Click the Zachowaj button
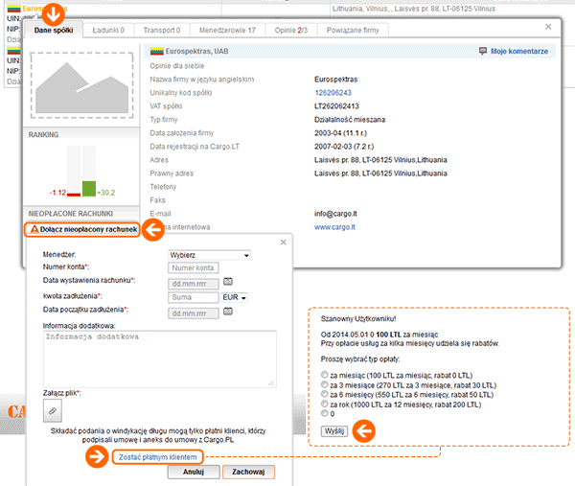 (248, 472)
